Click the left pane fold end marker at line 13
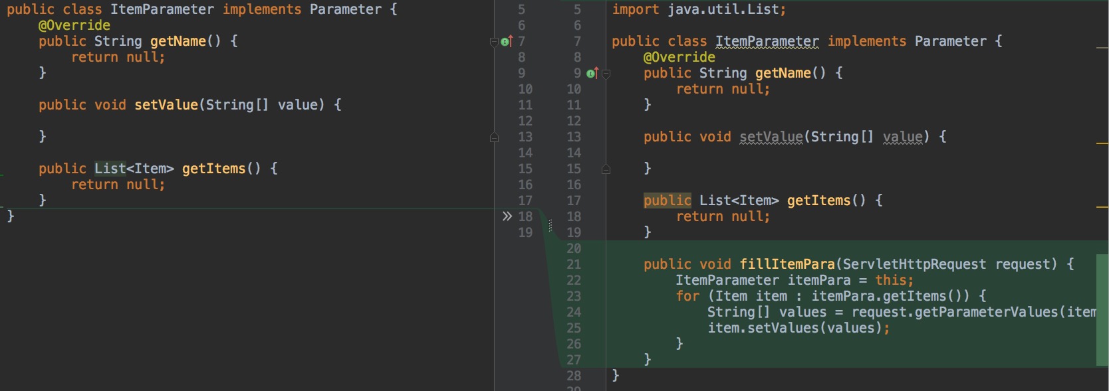 coord(494,137)
